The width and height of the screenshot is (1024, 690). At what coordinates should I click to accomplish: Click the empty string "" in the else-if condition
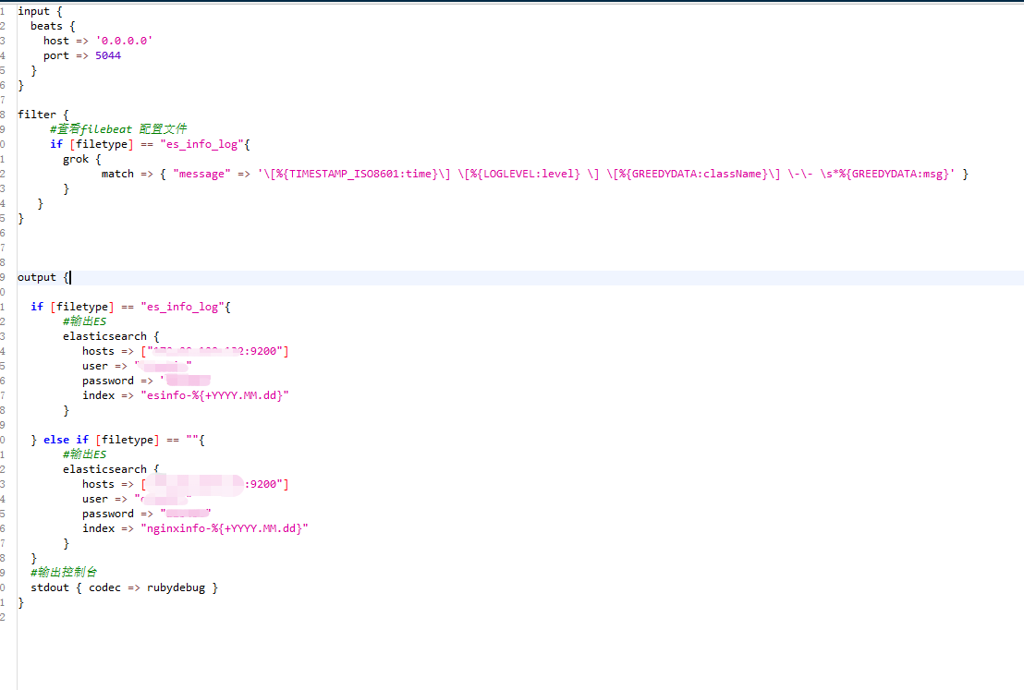tap(191, 440)
